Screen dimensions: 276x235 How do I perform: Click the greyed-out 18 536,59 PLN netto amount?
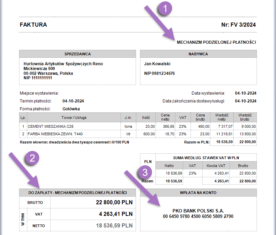click(x=114, y=226)
